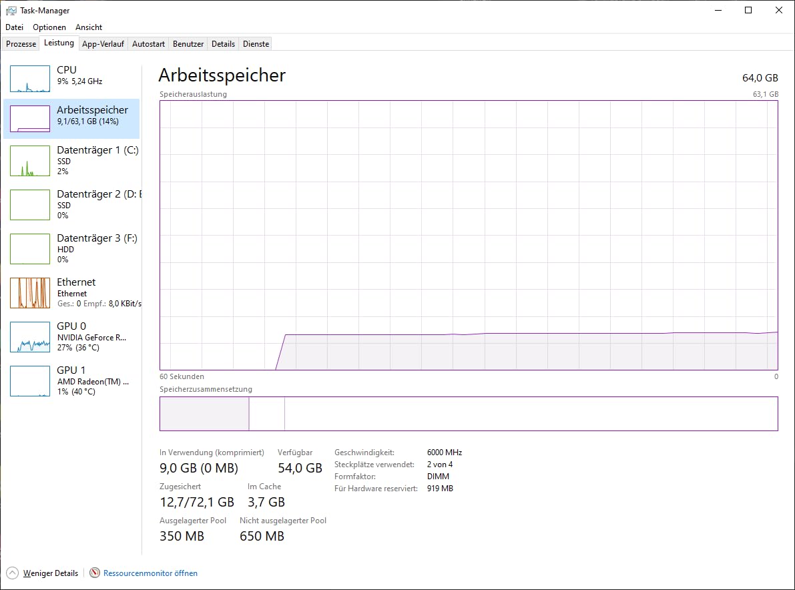Switch to the Prozesse tab
This screenshot has height=590, width=795.
click(21, 44)
